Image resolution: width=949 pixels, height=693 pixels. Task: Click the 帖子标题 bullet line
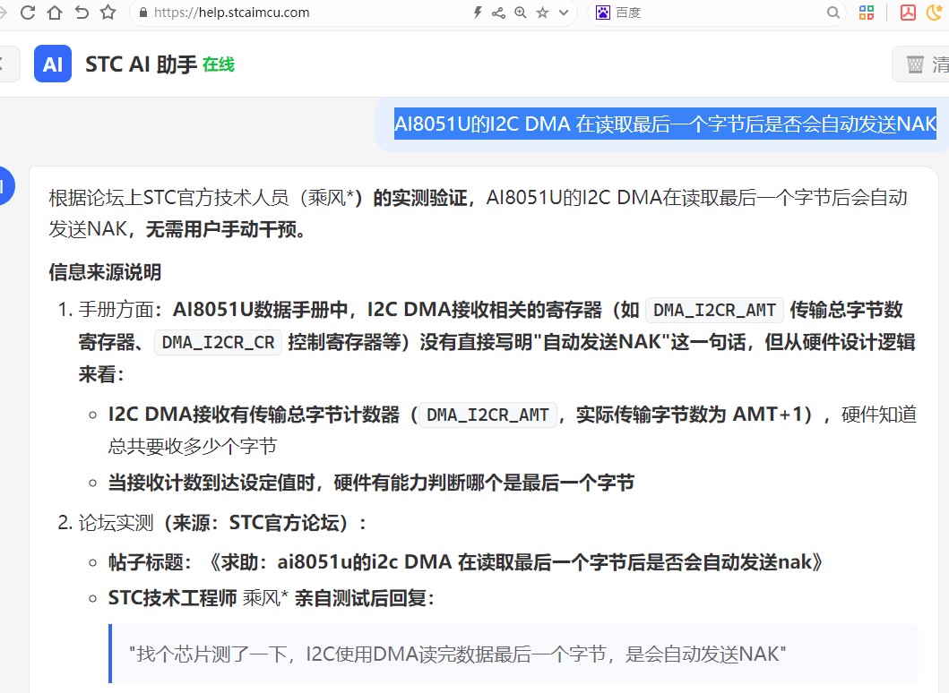tap(466, 562)
